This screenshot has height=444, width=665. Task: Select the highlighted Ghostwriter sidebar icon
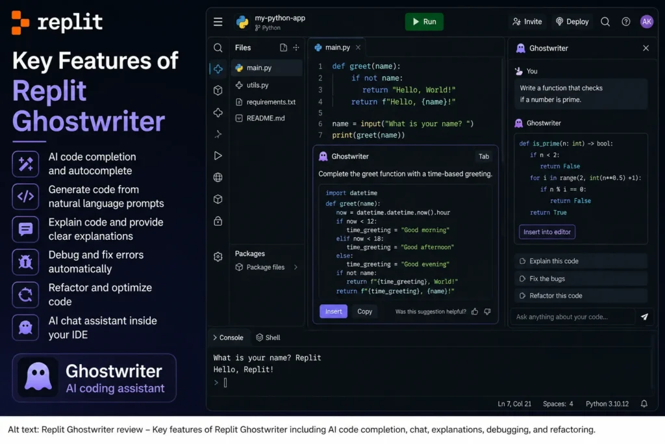click(x=218, y=69)
